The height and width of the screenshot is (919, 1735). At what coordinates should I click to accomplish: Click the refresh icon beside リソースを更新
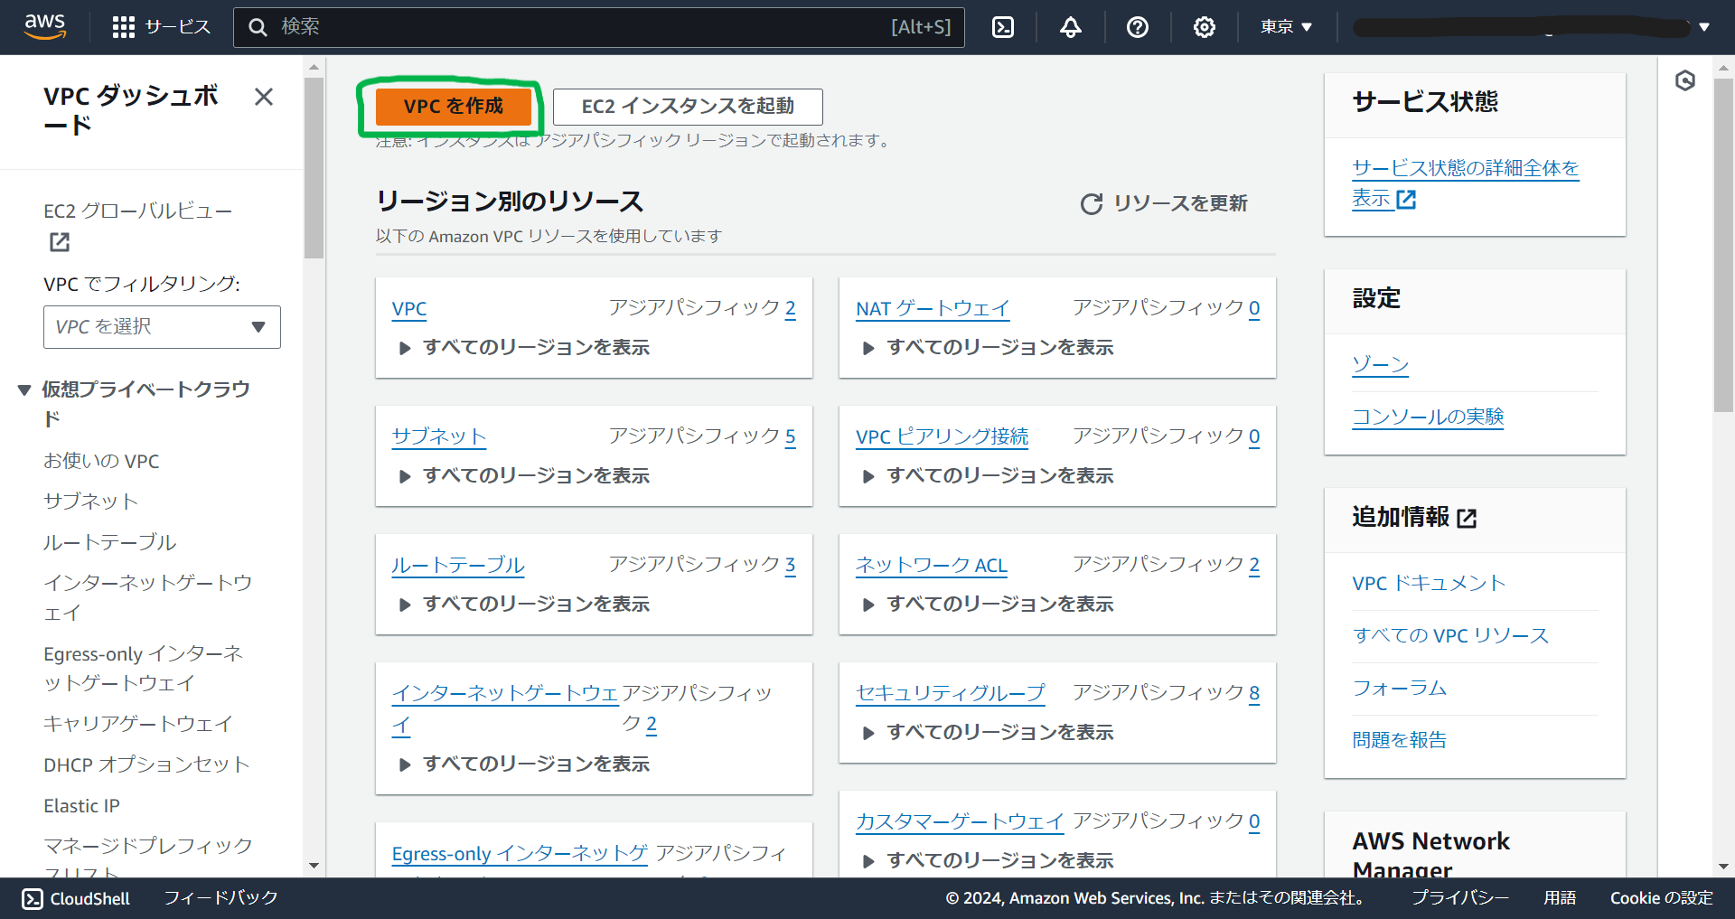(x=1093, y=203)
